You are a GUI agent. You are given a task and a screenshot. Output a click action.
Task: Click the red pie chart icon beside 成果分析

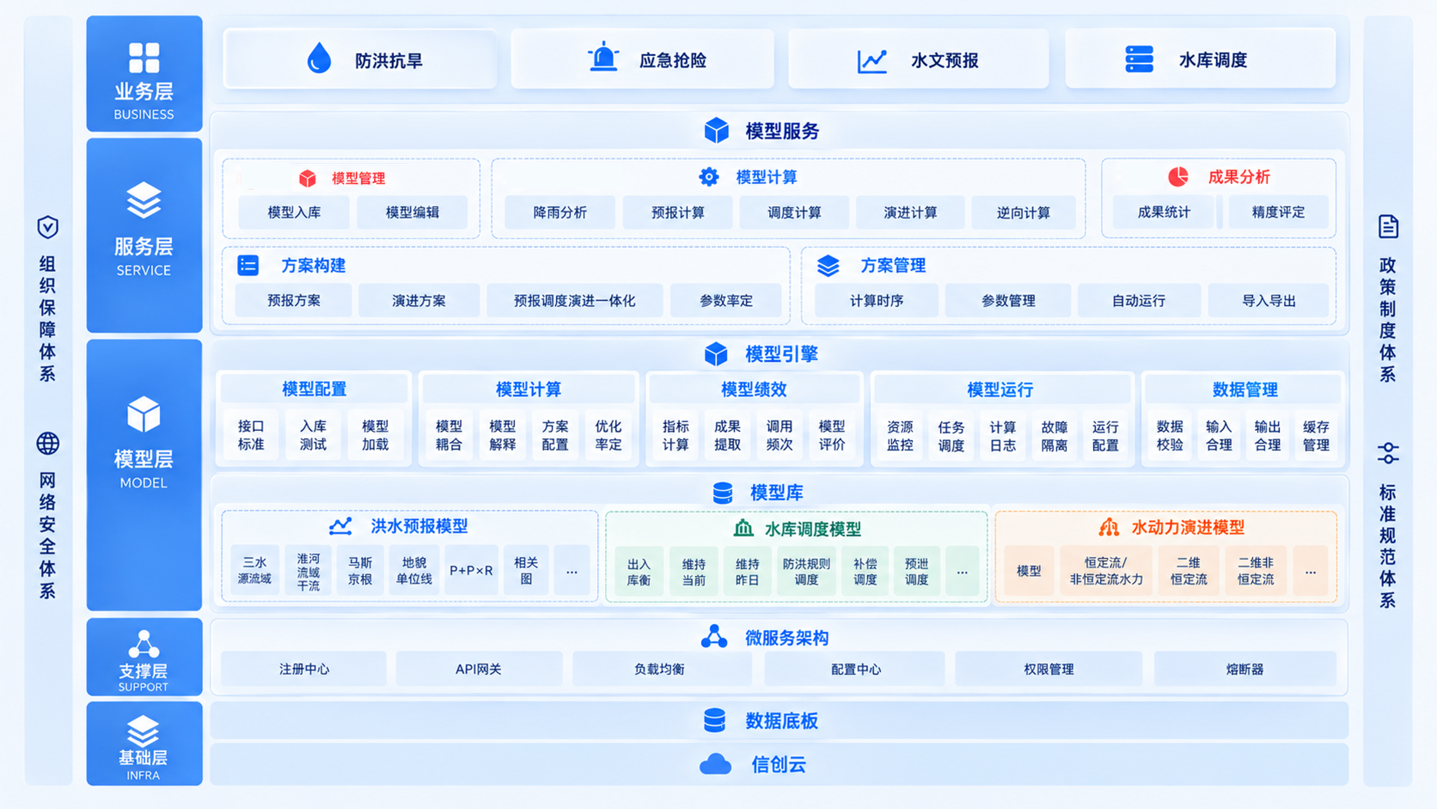coord(1178,177)
